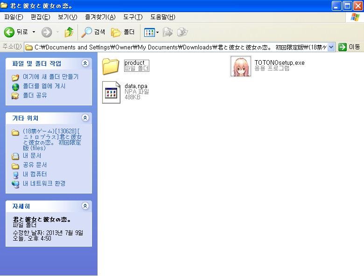
Task: Collapse the 파일 및 폴더 작업 panel
Action: [85, 63]
